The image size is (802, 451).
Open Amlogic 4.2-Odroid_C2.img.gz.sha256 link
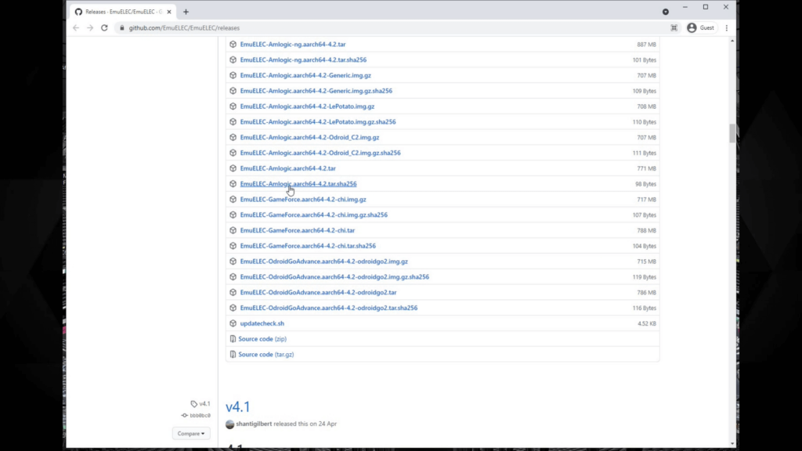tap(320, 153)
